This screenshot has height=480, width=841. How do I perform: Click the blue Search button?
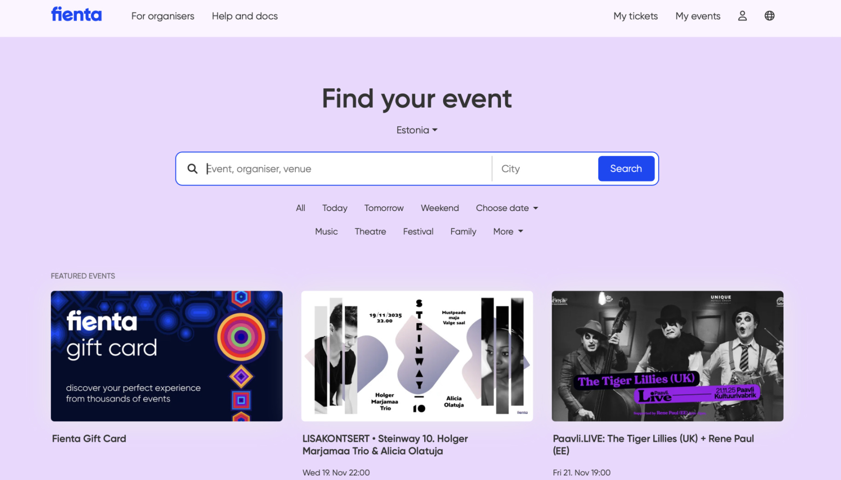(626, 169)
